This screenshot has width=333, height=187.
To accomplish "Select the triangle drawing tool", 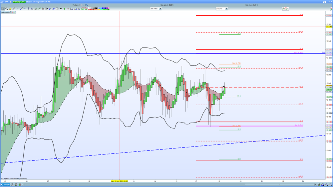I will point(79,9).
